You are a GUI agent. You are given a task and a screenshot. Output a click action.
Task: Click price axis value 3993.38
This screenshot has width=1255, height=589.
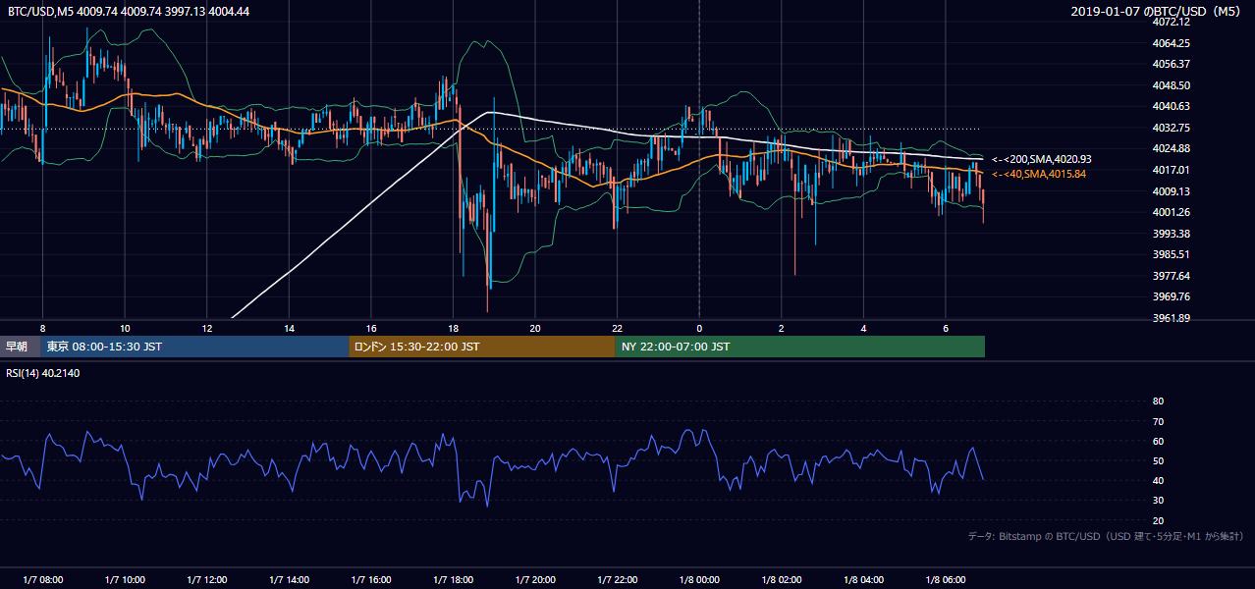1171,234
